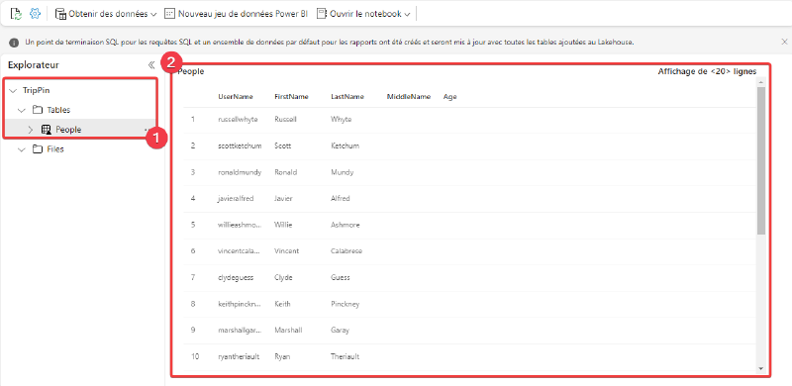
Task: Click the Vincent first name cell
Action: 287,251
